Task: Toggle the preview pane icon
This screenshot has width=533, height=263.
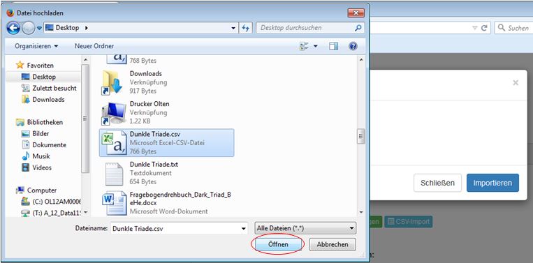Action: point(333,46)
